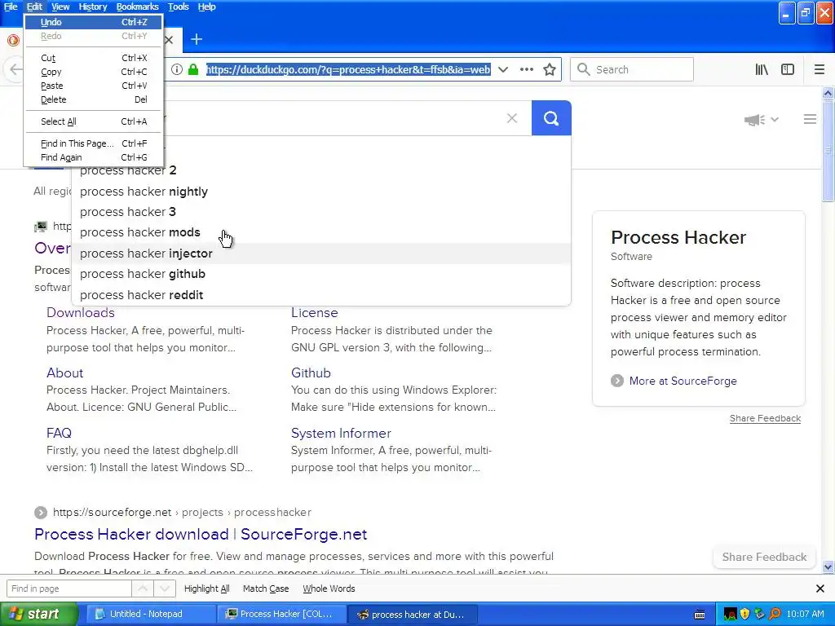
Task: Select suggestion 'process hacker reddit'
Action: click(x=321, y=295)
